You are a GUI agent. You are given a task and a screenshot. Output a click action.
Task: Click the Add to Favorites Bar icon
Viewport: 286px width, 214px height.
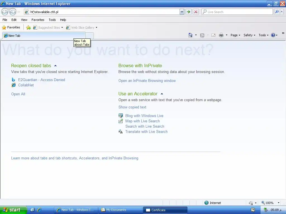click(28, 28)
